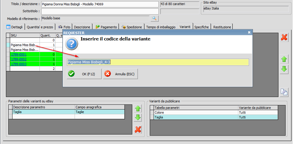The width and height of the screenshot is (293, 144).
Task: Delete variant row with top red X
Action: pyautogui.click(x=284, y=37)
